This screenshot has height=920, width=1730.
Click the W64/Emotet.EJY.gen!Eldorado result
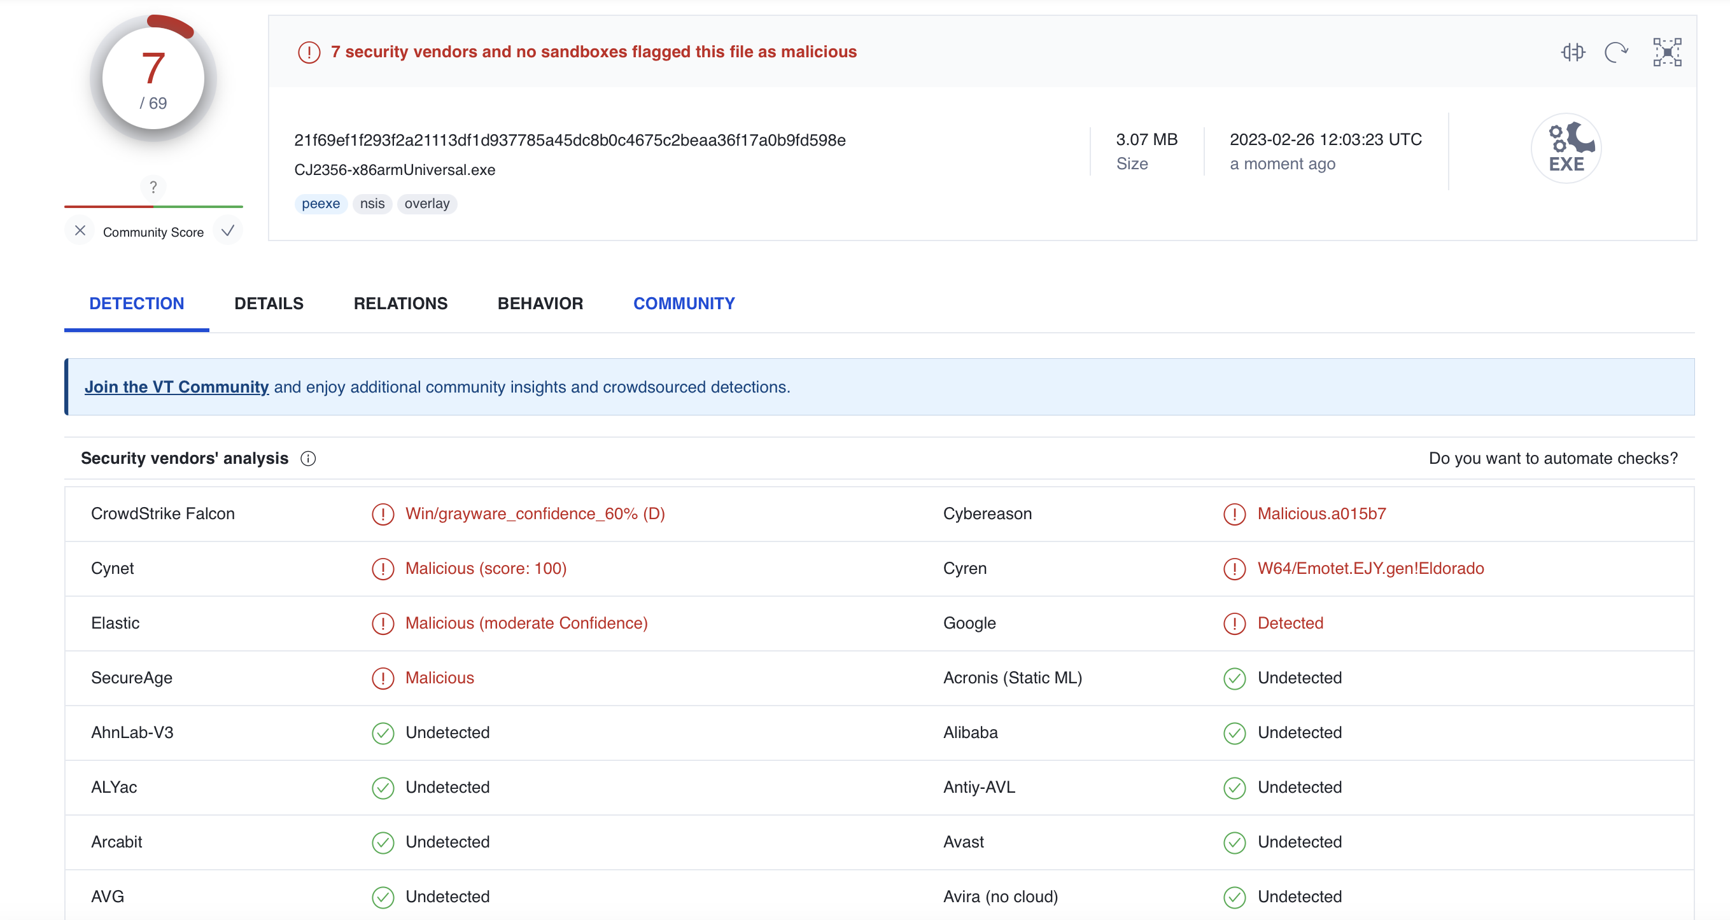point(1370,568)
